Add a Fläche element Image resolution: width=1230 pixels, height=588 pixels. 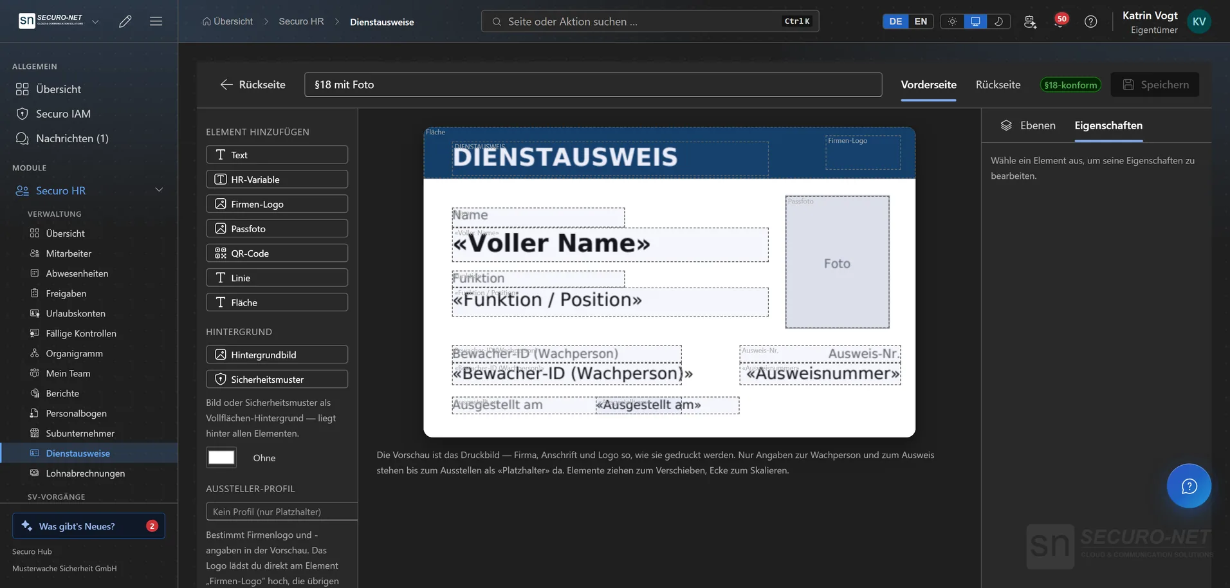(x=277, y=302)
